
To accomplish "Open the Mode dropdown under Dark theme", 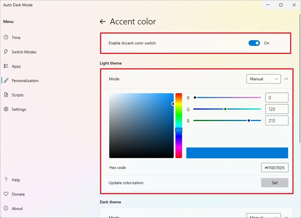I will tap(263, 216).
